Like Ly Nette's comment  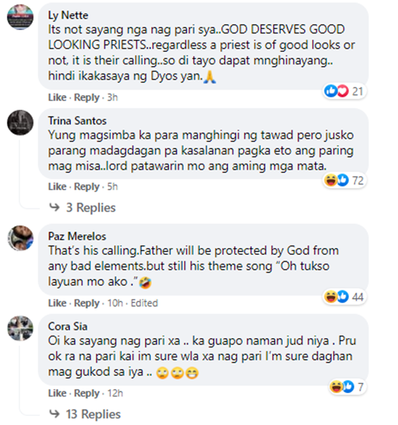(57, 97)
